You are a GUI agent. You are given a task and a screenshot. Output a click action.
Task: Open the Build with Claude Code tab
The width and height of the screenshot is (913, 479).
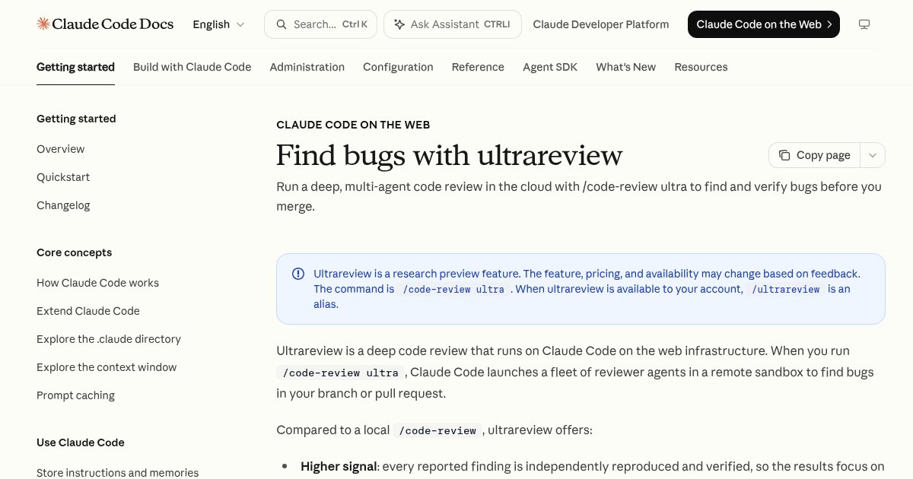click(x=192, y=67)
